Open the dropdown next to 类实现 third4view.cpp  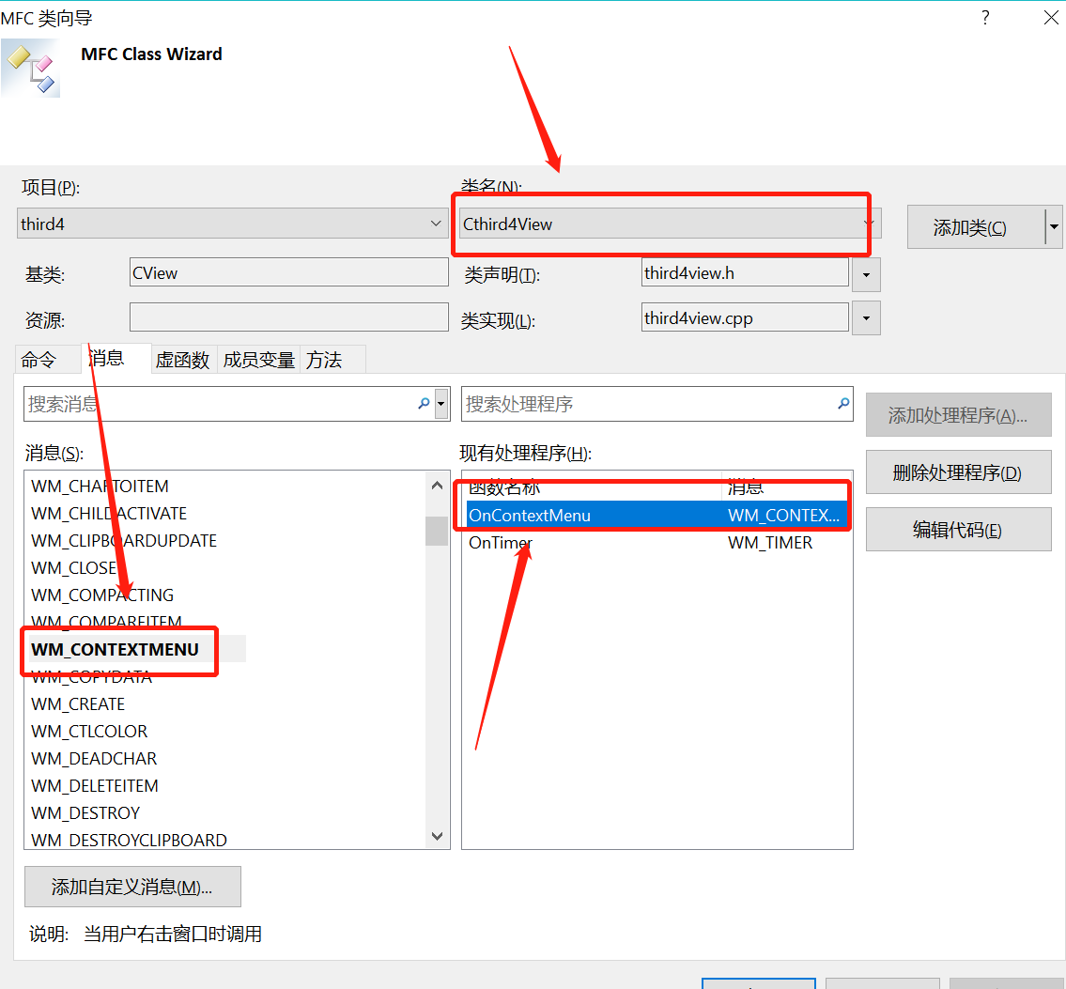(865, 317)
